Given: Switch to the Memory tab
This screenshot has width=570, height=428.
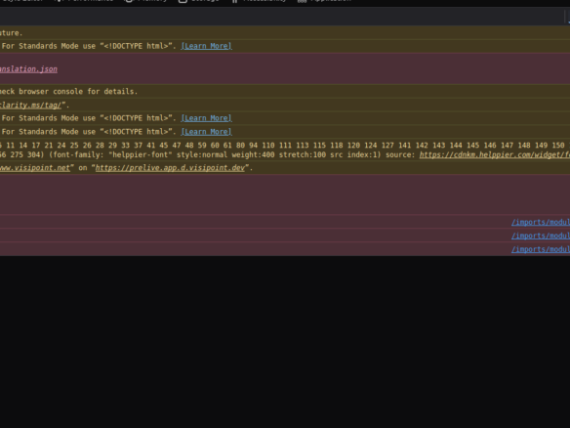Looking at the screenshot, I should (145, 1).
